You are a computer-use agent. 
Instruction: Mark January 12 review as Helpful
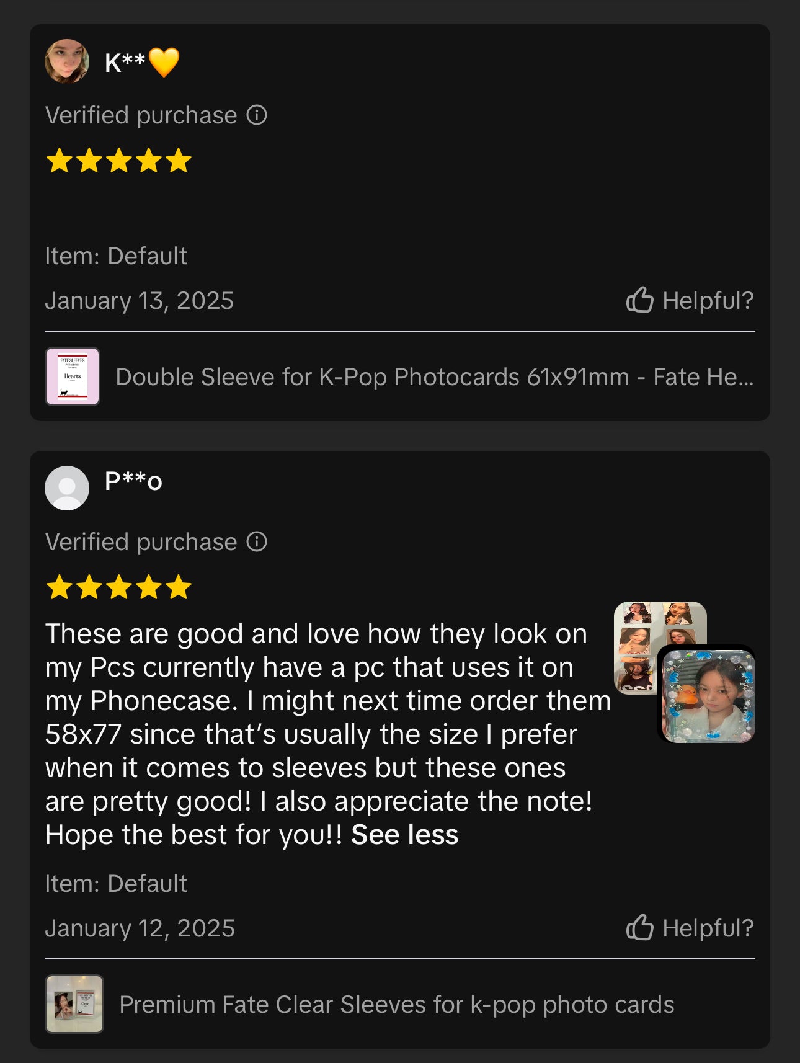708,928
